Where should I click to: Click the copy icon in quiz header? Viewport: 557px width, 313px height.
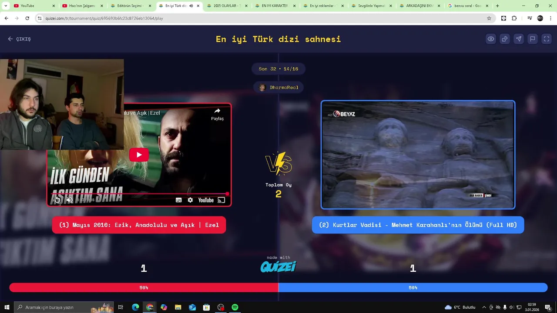click(505, 39)
